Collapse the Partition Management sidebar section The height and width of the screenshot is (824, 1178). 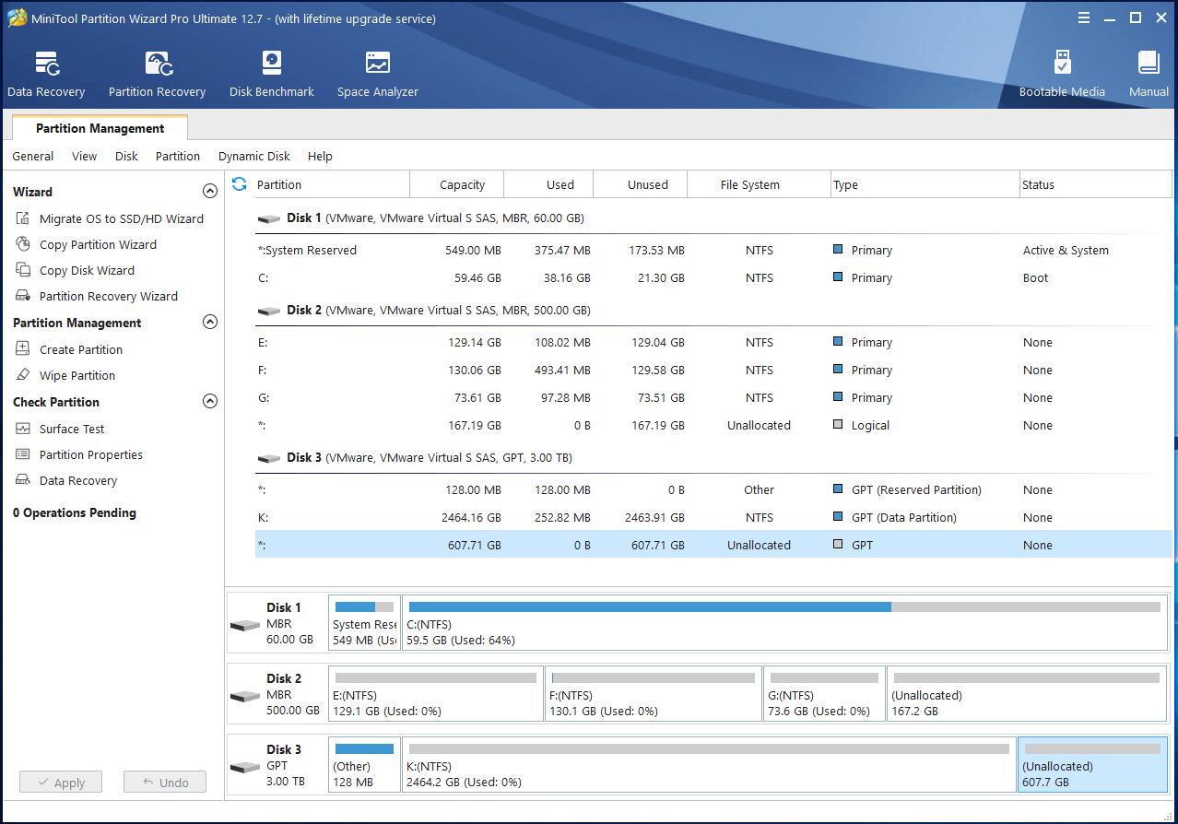210,323
